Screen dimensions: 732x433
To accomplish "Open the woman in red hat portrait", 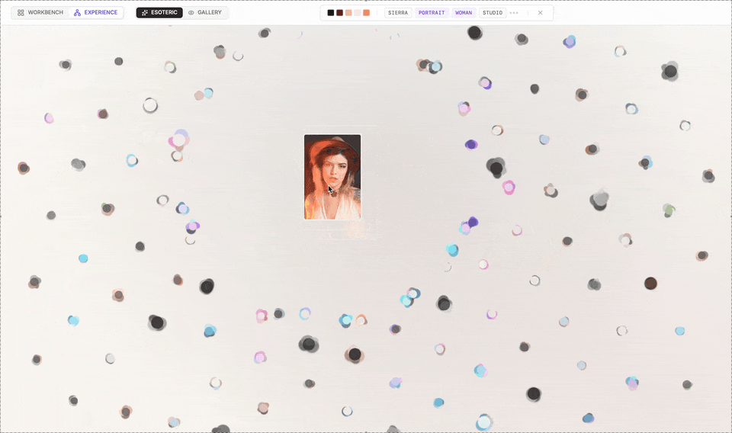I will tap(332, 177).
